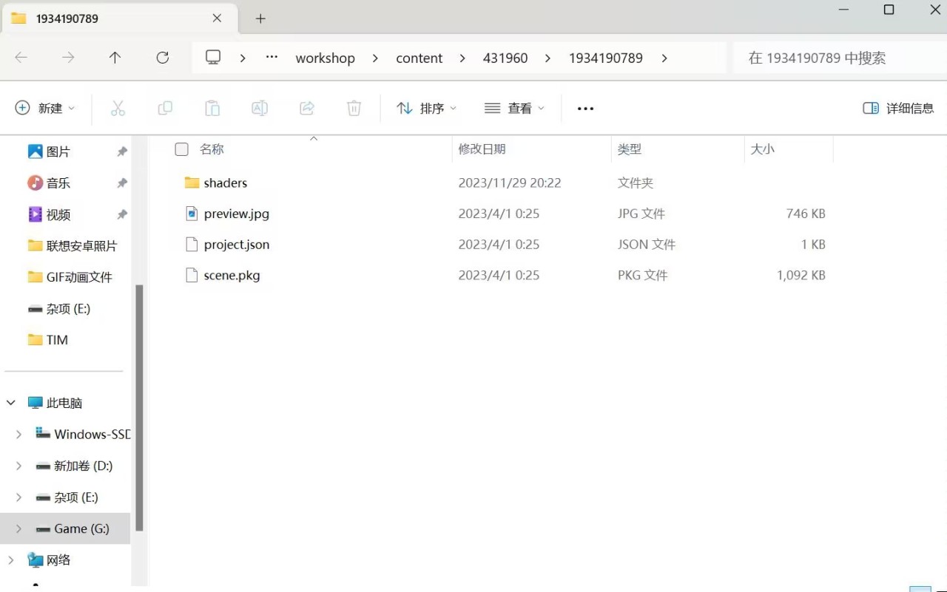
Task: Click the Rename icon in toolbar
Action: click(x=260, y=109)
